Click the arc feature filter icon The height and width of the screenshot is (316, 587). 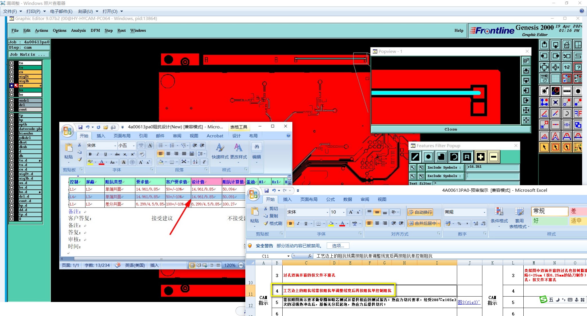(x=454, y=157)
